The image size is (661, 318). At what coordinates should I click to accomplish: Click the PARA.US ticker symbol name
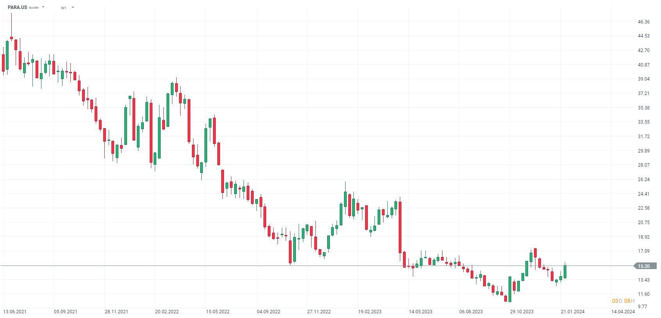pyautogui.click(x=17, y=7)
